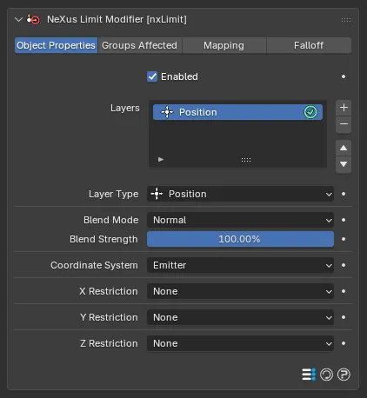Open the Groups Affected tab
This screenshot has height=398, width=367.
(x=139, y=45)
